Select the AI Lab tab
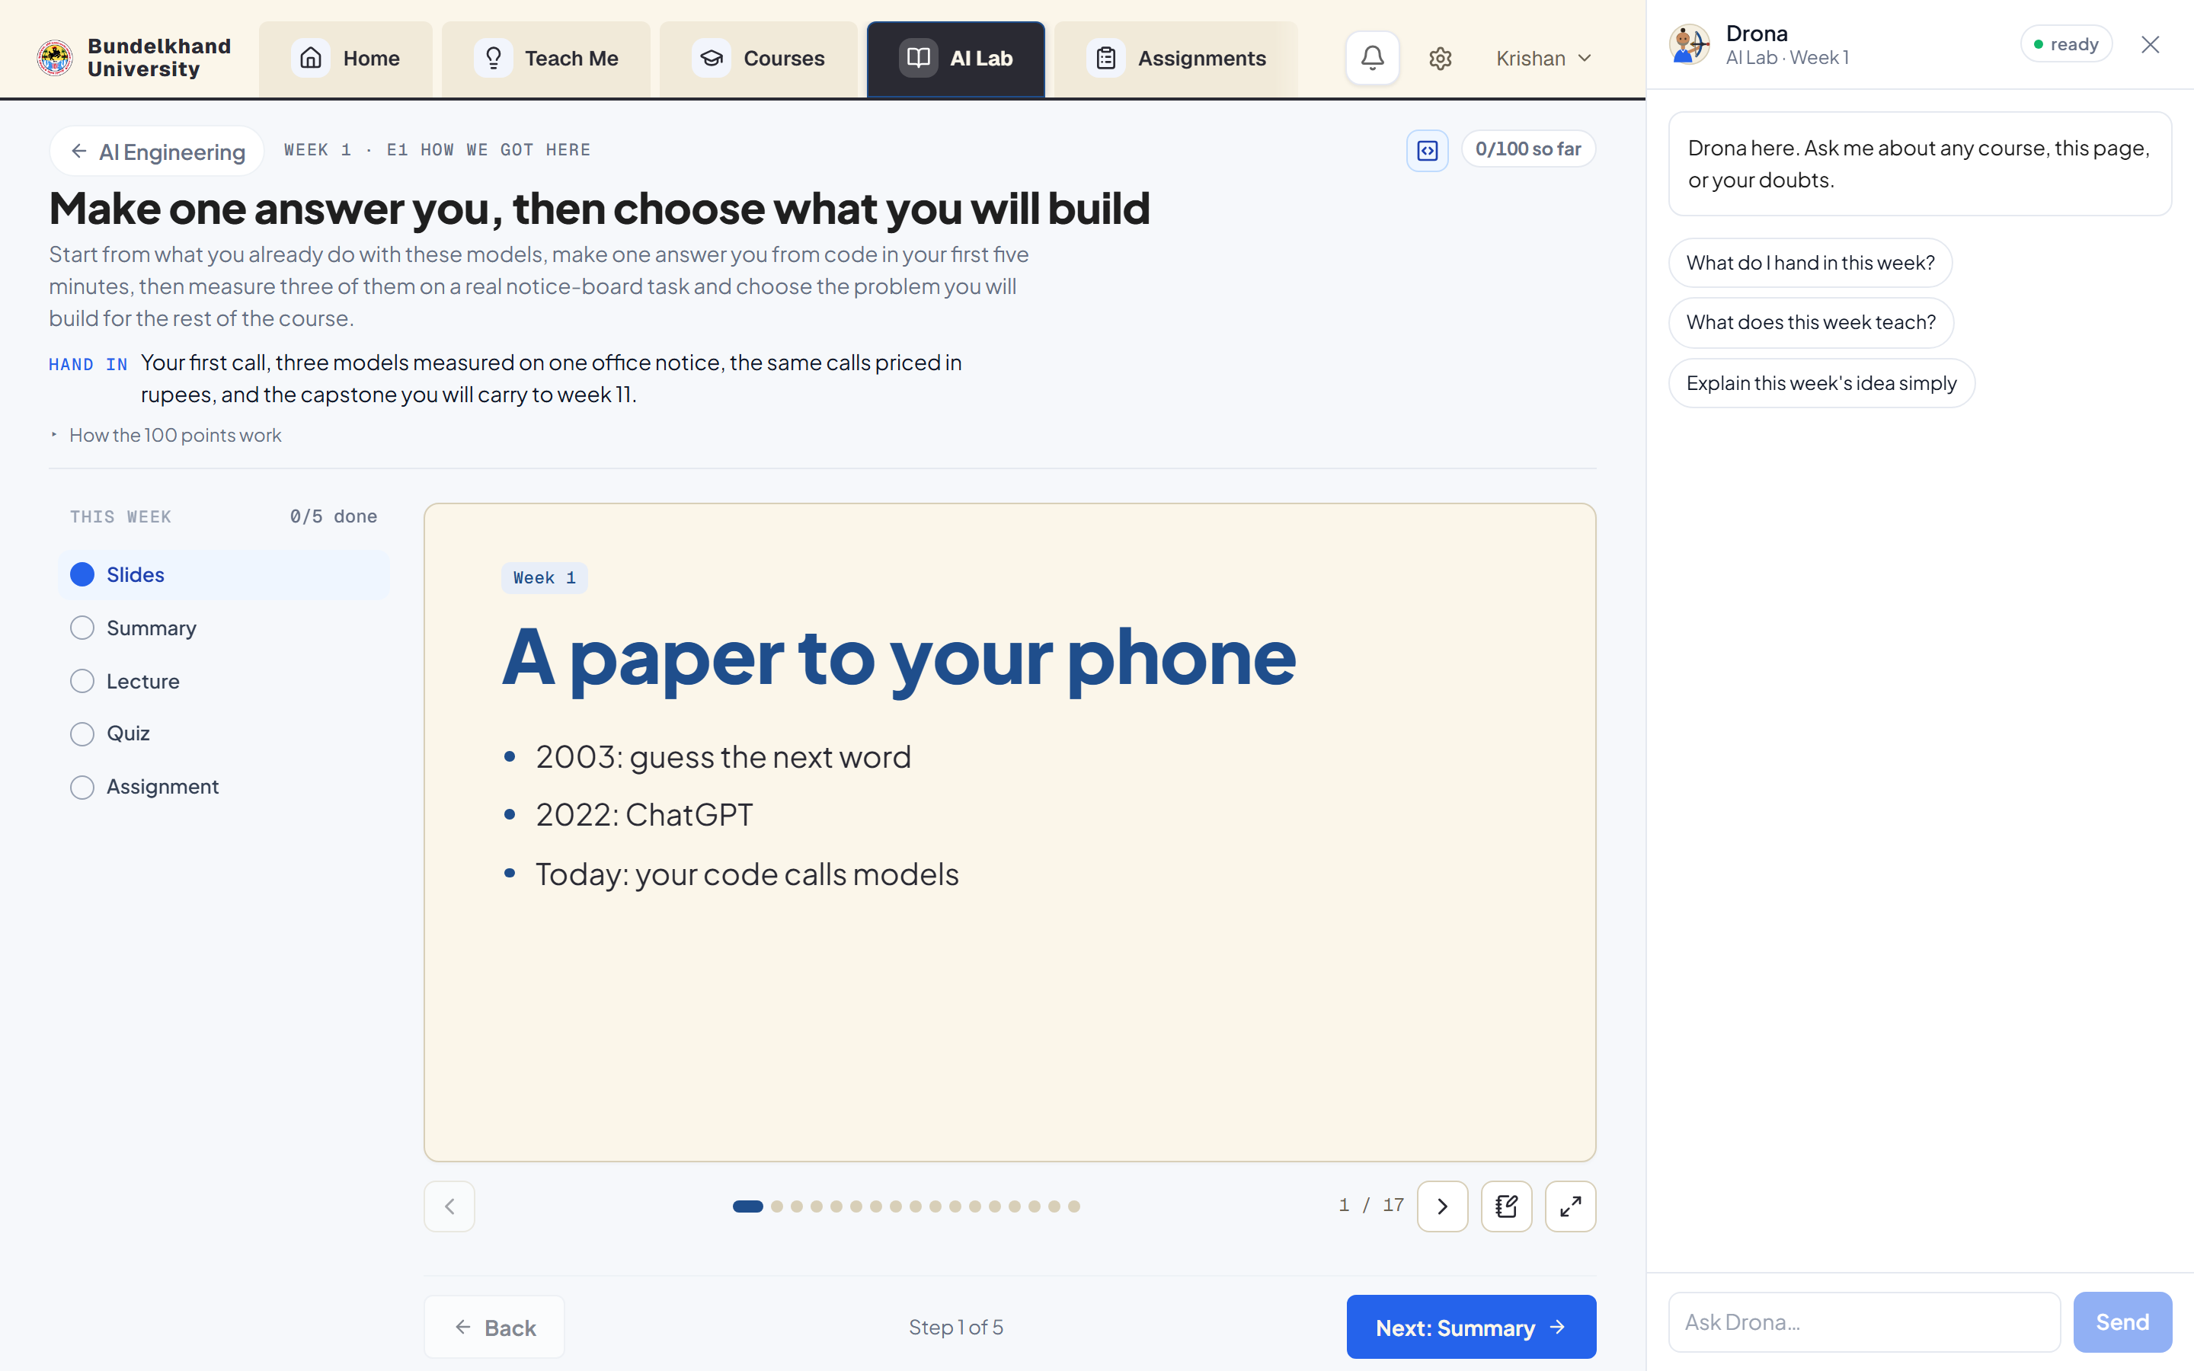The image size is (2194, 1371). [955, 59]
